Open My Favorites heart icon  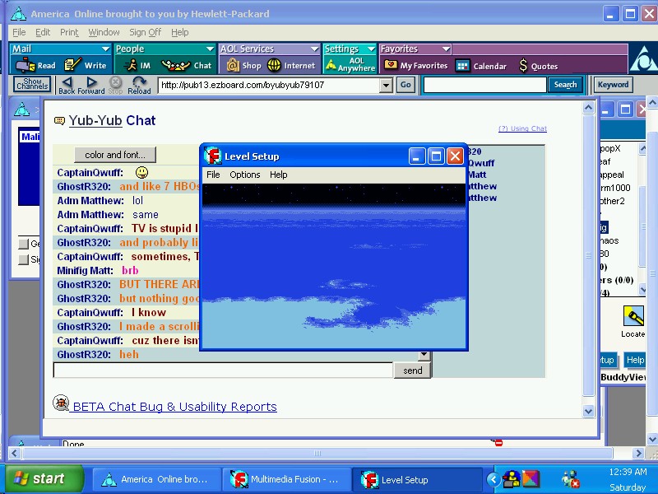pyautogui.click(x=391, y=65)
